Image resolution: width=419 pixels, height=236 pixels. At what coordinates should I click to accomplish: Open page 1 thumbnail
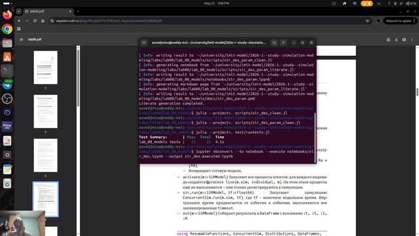point(45,68)
